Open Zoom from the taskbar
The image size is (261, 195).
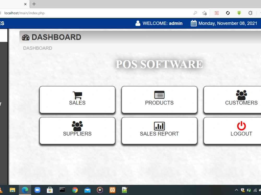coord(37,190)
